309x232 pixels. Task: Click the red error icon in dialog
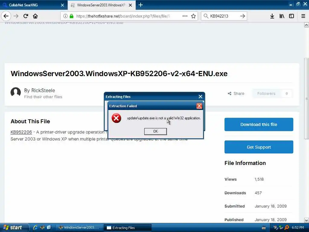pos(116,118)
